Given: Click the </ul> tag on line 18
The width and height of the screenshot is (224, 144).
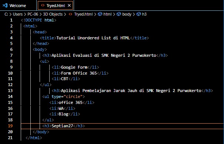Looking at the screenshot, I should point(48,120).
